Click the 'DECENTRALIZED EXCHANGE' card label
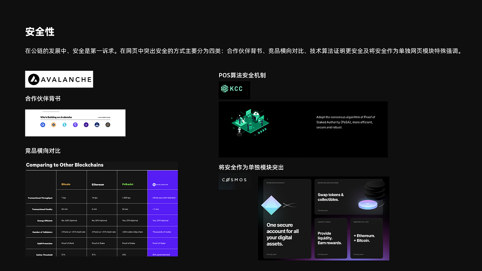482x271 pixels. point(328,183)
